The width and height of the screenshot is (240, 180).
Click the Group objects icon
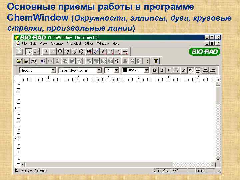pos(103,61)
